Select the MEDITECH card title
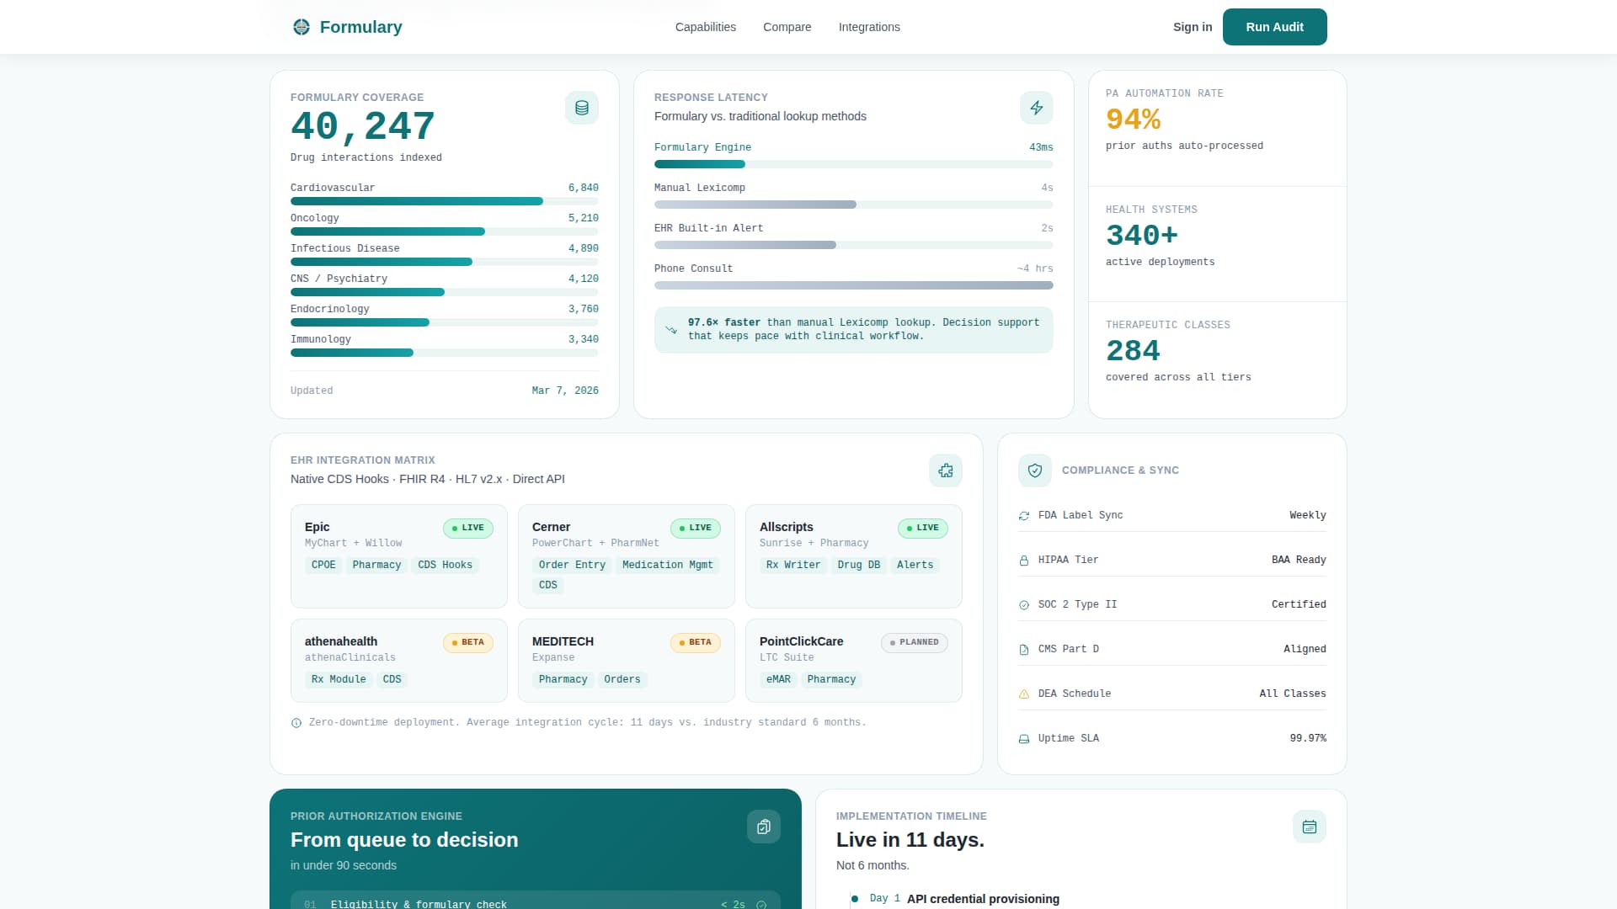Screen dimensions: 1617x909 [563, 641]
